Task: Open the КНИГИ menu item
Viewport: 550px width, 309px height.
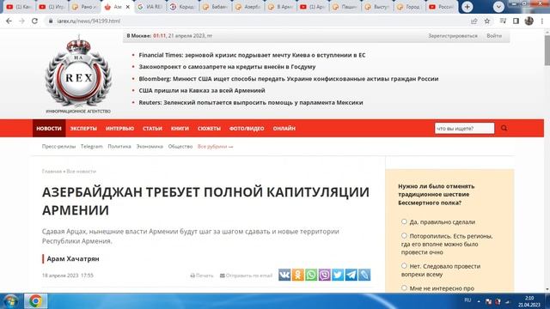Action: (x=180, y=129)
